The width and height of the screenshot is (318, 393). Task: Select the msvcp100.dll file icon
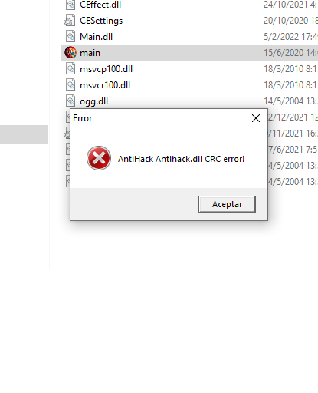click(70, 69)
